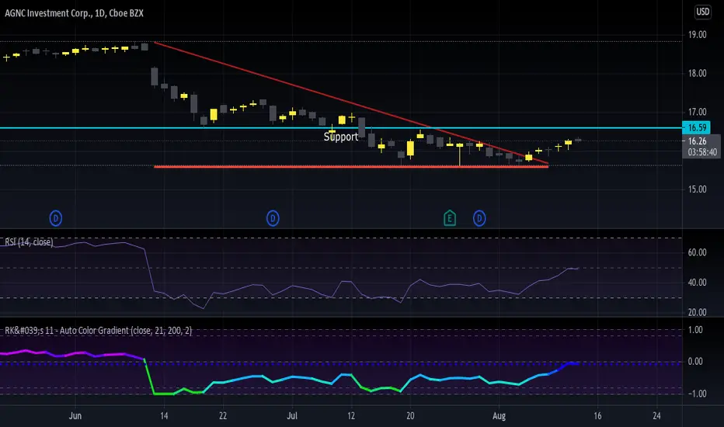Click the RK's 11 Auto Color Gradient legend

point(98,331)
